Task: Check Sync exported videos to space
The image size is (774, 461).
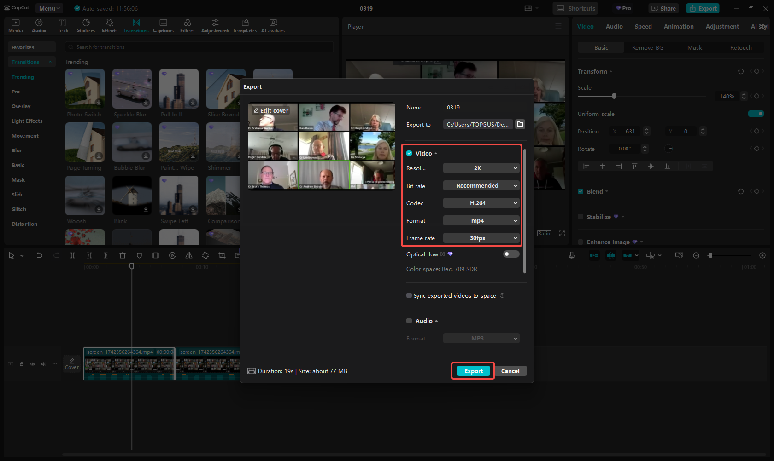Action: point(409,295)
